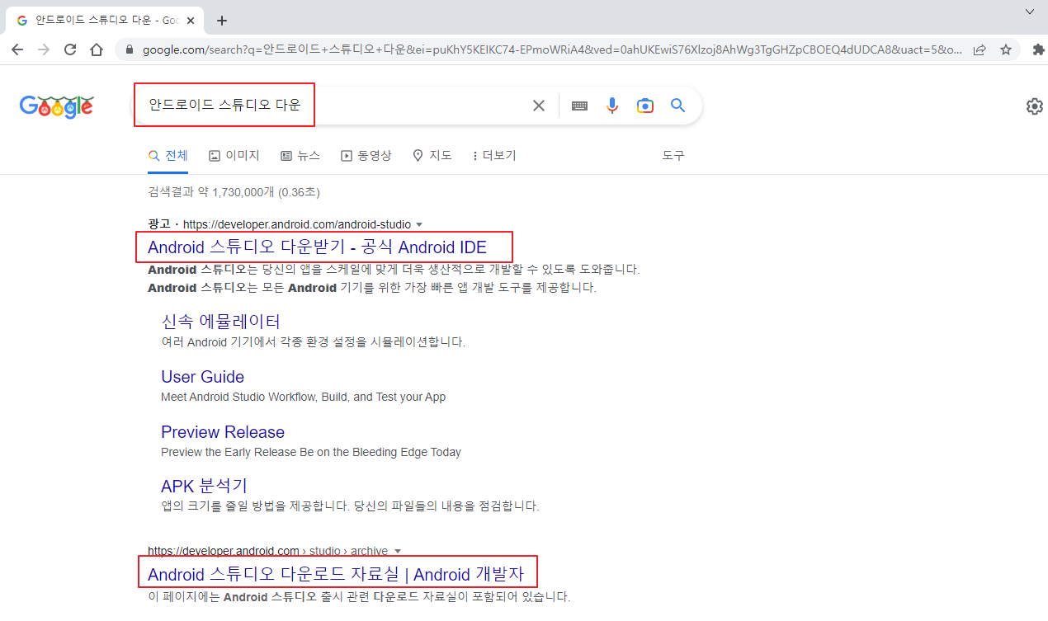Open the 신속 에뮬레이터 sitelink
Image resolution: width=1048 pixels, height=621 pixels.
[220, 321]
